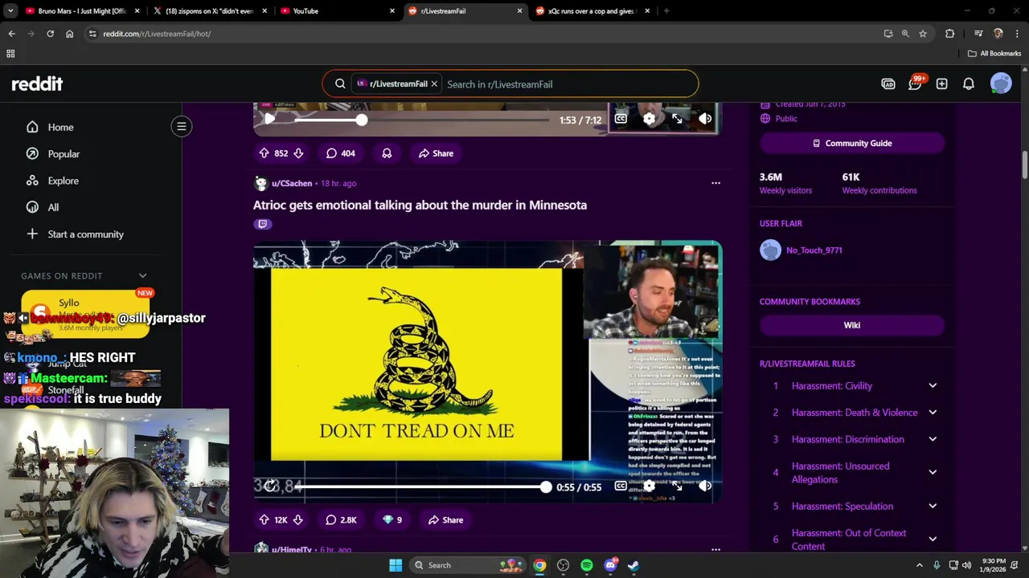Bookmark this page with the star
Screen dimensions: 1029x578
(x=923, y=34)
